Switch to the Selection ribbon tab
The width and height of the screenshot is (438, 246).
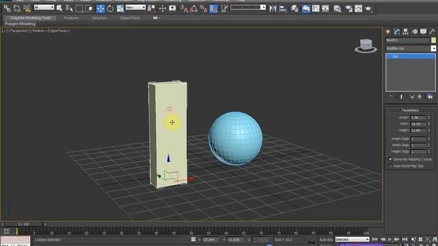click(99, 18)
